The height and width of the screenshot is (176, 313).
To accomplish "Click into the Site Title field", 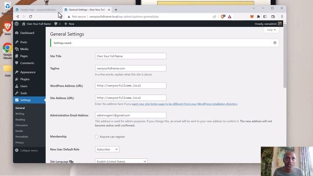I will pyautogui.click(x=131, y=56).
